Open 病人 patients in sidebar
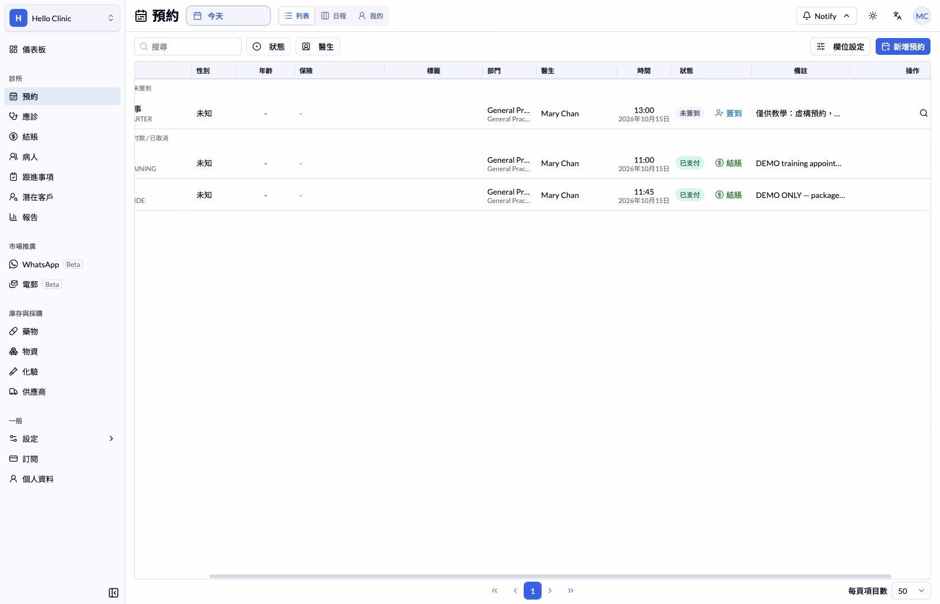This screenshot has height=604, width=940. [x=62, y=157]
